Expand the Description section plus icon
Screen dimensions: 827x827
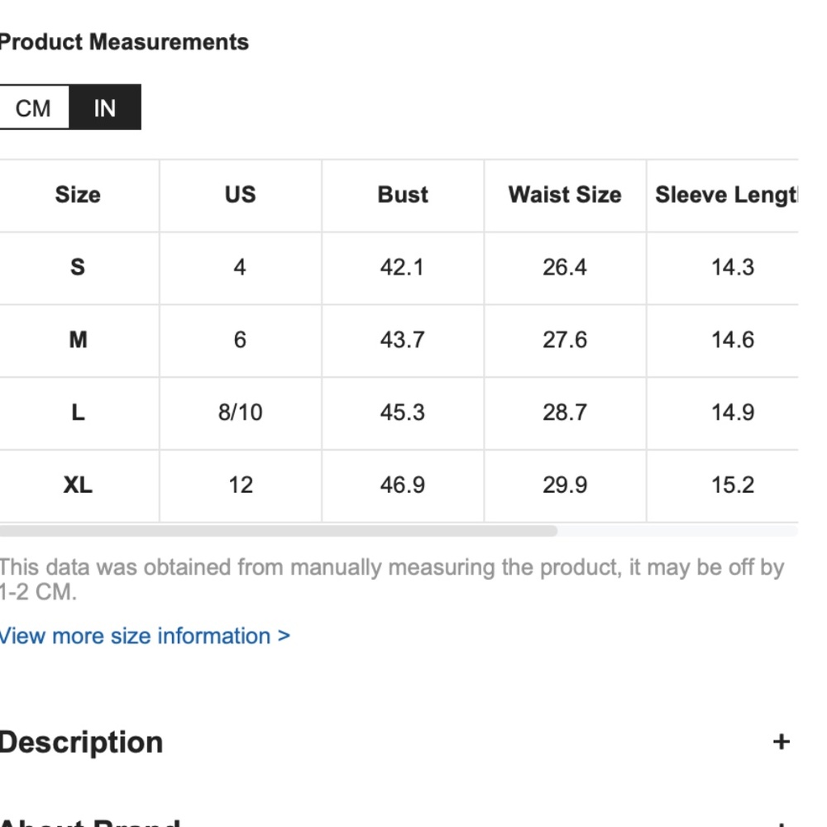click(781, 742)
